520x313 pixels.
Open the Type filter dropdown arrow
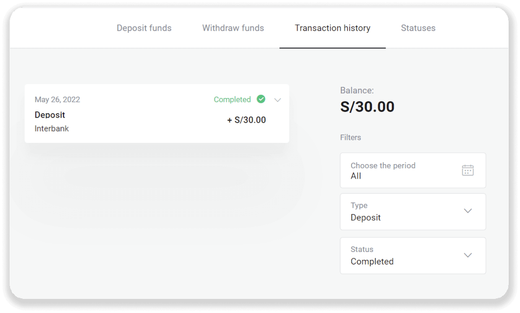click(468, 211)
